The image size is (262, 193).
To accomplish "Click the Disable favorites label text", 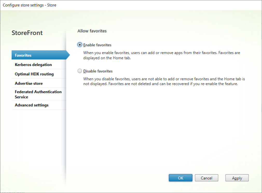I will [x=98, y=71].
